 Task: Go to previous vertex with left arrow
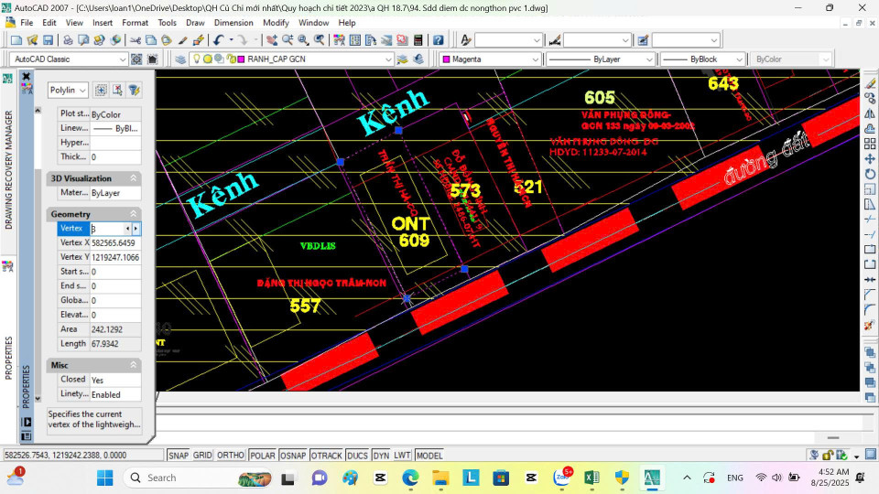point(128,229)
